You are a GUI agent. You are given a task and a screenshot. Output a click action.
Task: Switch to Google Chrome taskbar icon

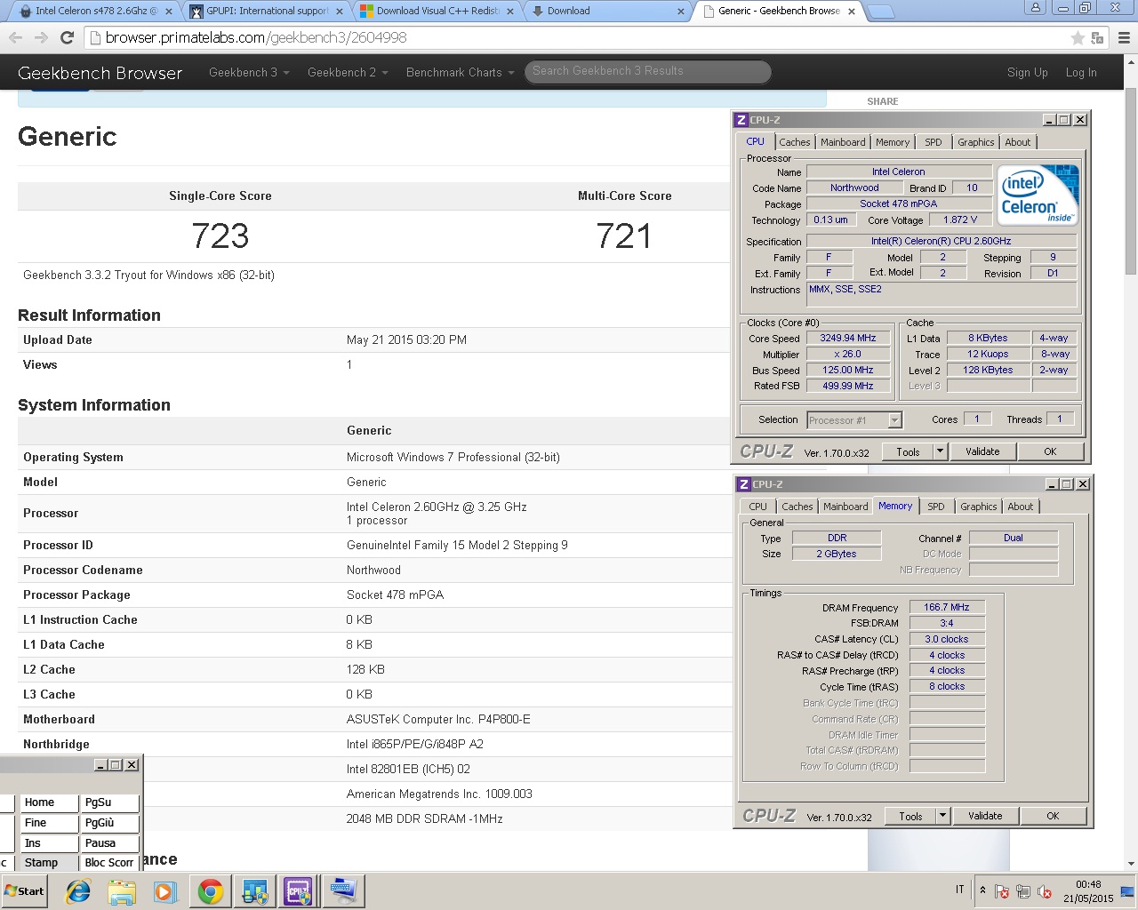click(x=211, y=891)
